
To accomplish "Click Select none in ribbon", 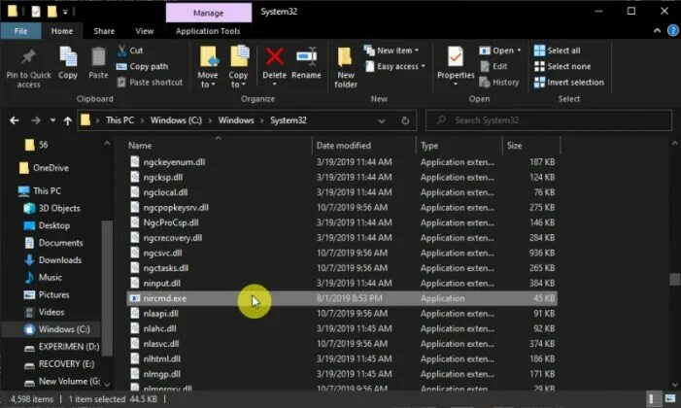I will [x=562, y=66].
